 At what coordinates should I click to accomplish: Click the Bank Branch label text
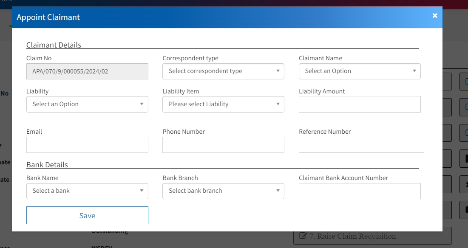click(x=180, y=178)
